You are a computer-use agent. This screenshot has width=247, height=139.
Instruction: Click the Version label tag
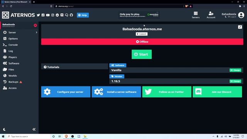click(117, 76)
